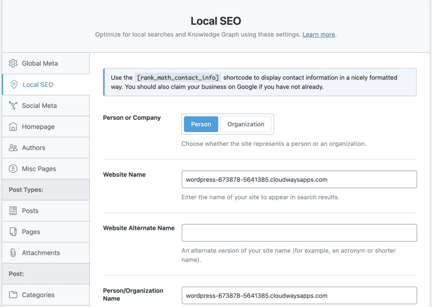Click 'Choose whether the site represents' description
Screen dimensions: 432x307
click(x=274, y=144)
